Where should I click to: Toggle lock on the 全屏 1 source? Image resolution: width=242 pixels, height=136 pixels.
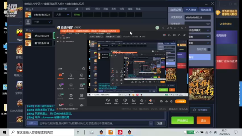click(61, 37)
